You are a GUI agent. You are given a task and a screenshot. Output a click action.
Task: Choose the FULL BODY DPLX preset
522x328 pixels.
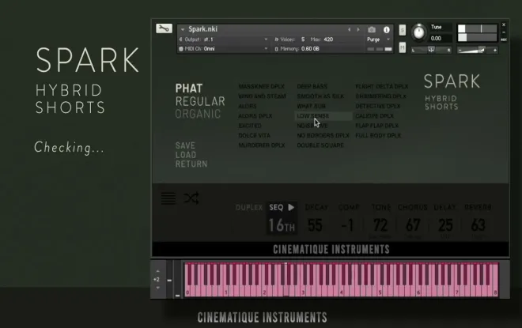tap(378, 135)
